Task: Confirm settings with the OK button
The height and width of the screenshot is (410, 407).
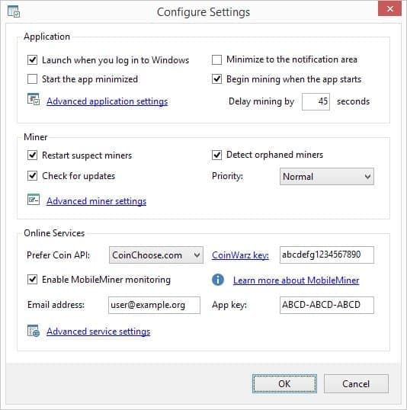Action: [x=284, y=383]
